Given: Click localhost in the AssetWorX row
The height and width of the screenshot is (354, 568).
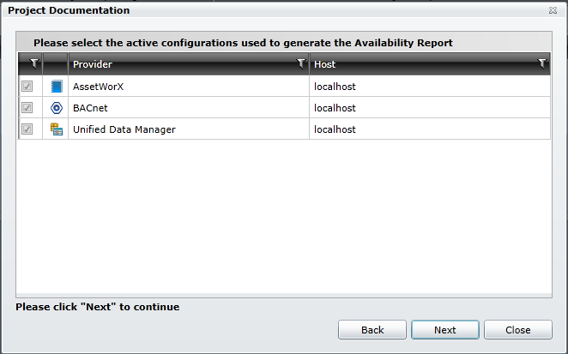Looking at the screenshot, I should (335, 87).
